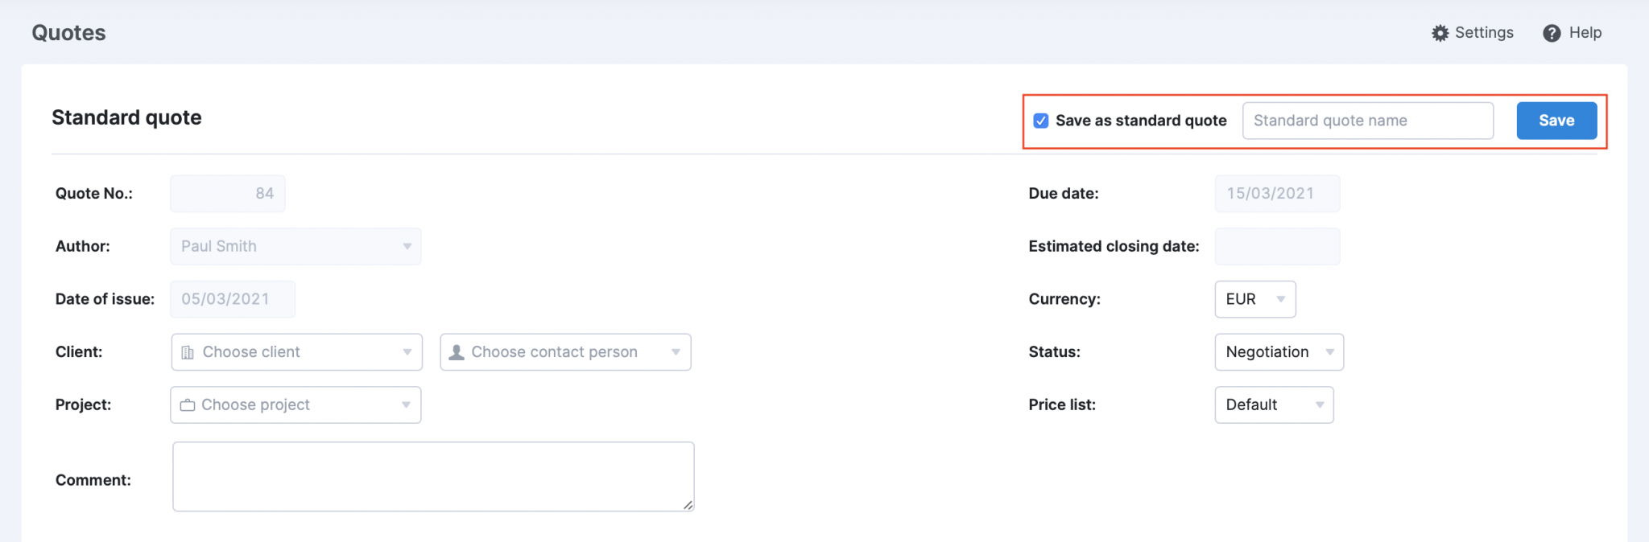Open the Settings gear icon
This screenshot has width=1649, height=542.
1440,33
